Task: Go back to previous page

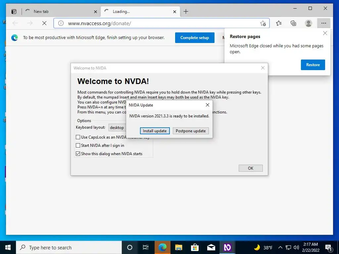Action: pos(15,23)
